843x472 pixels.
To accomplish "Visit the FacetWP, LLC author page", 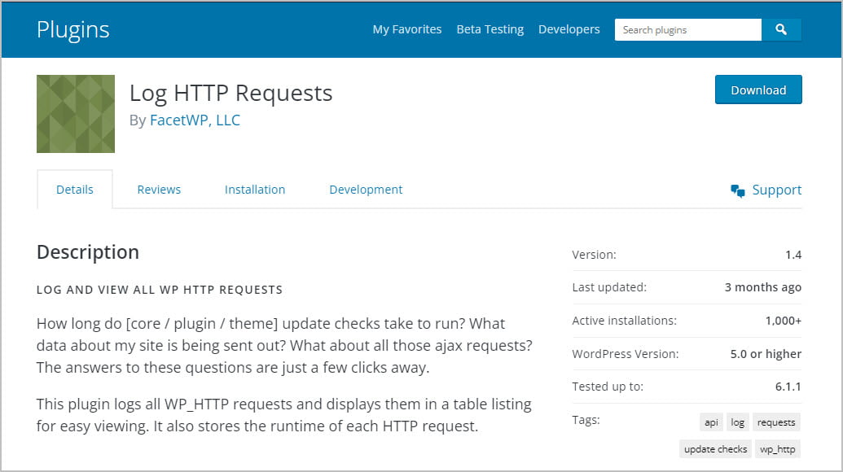I will pos(195,120).
